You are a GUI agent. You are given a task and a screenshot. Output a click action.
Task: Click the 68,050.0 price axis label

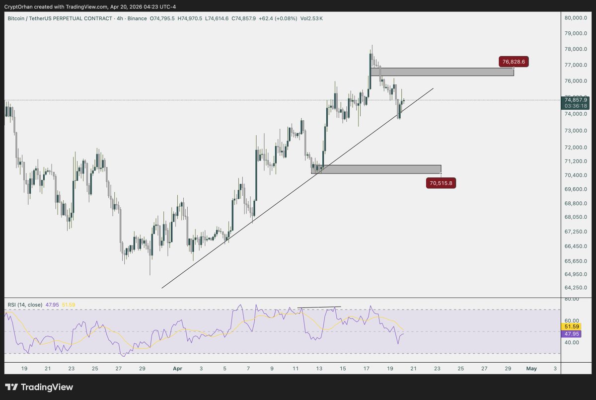point(576,218)
